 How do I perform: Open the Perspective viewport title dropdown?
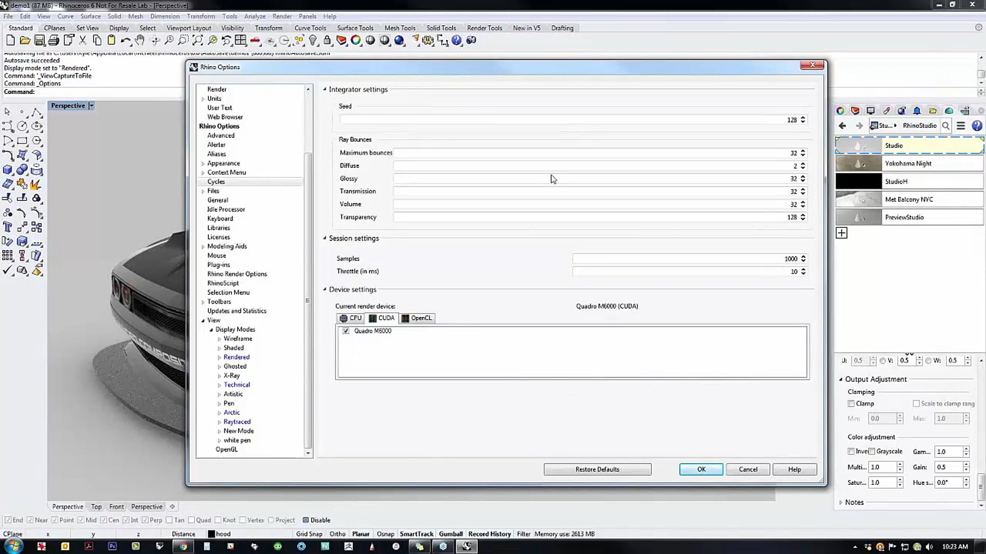coord(92,106)
